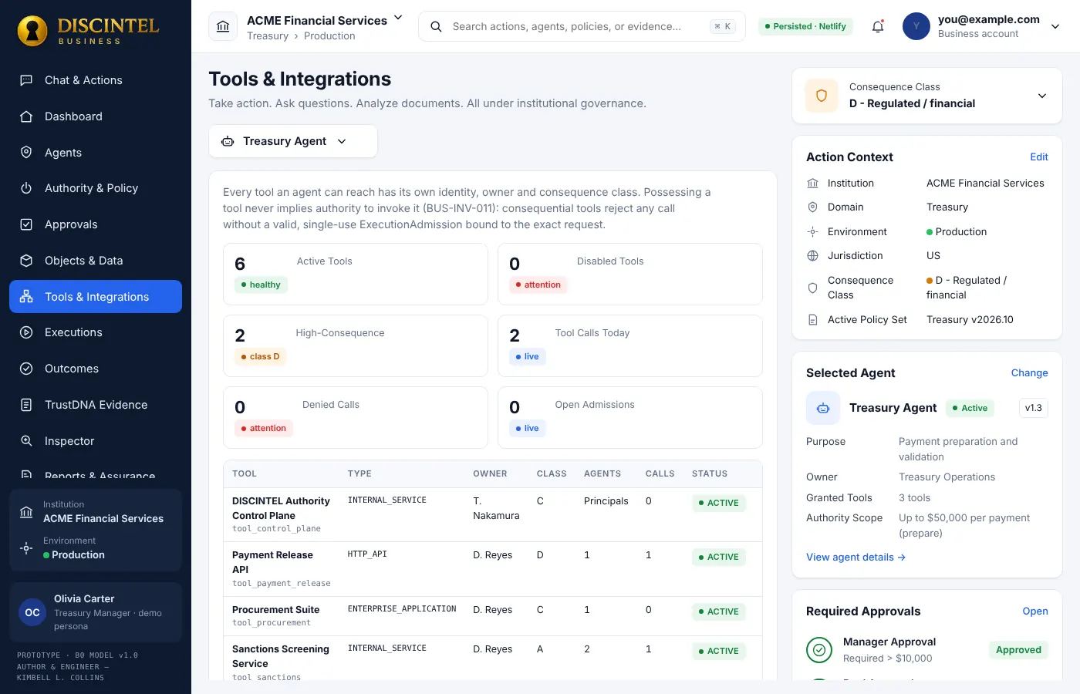1080x694 pixels.
Task: Click the v1.3 version badge
Action: click(1034, 408)
